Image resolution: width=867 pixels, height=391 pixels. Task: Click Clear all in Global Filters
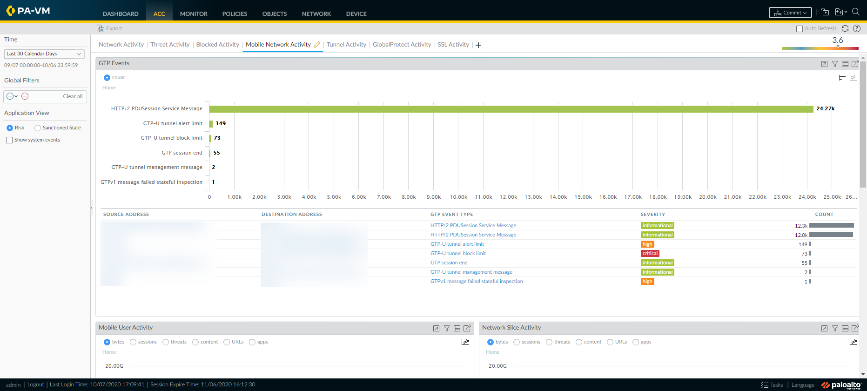[73, 96]
